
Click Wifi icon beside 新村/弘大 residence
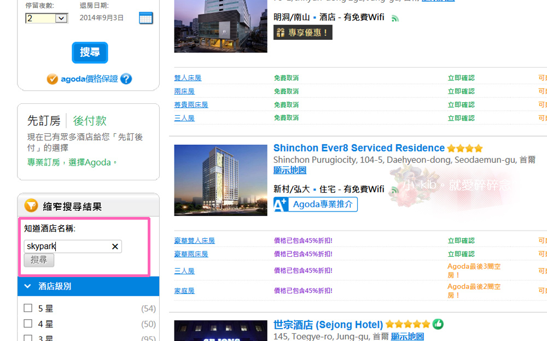click(395, 190)
